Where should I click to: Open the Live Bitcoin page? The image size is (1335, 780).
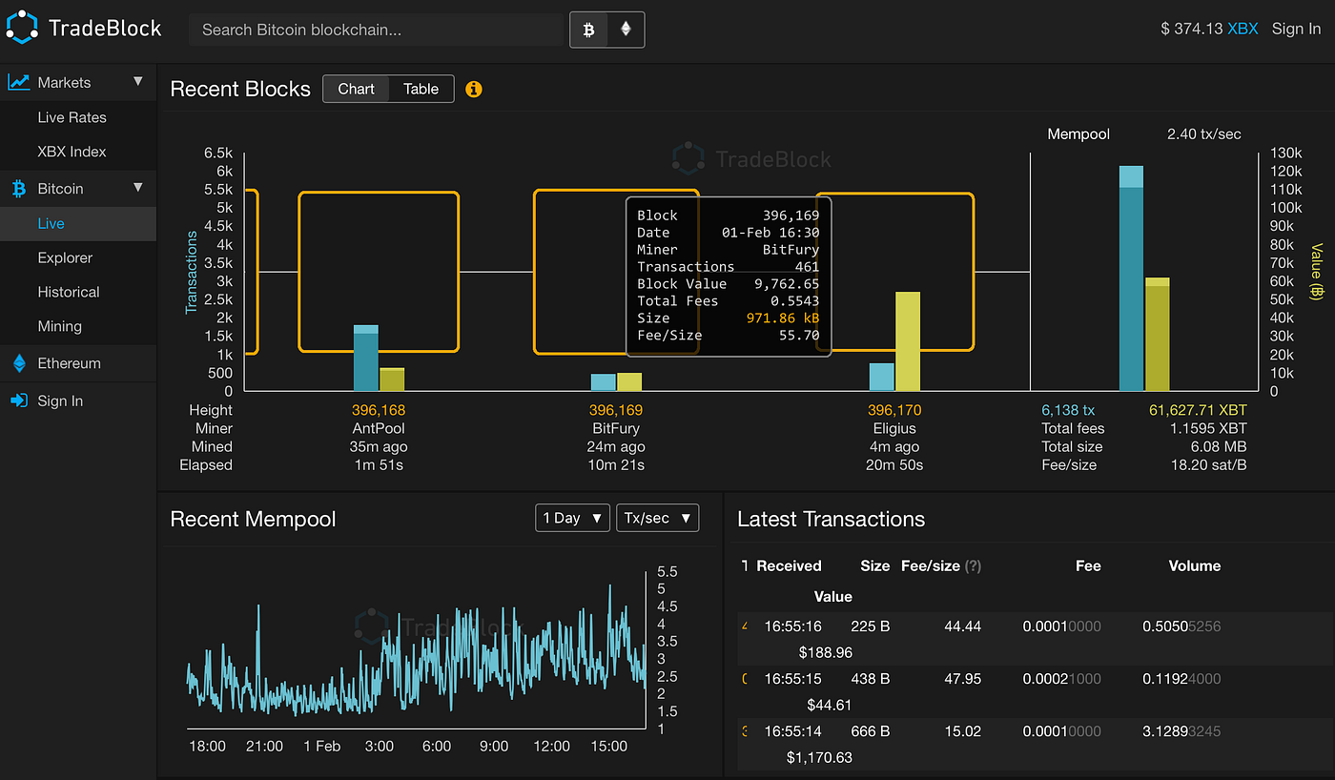[x=78, y=223]
